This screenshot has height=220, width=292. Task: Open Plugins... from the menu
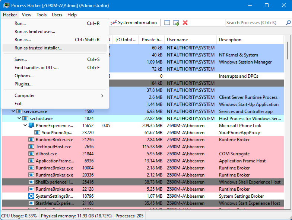click(x=55, y=84)
